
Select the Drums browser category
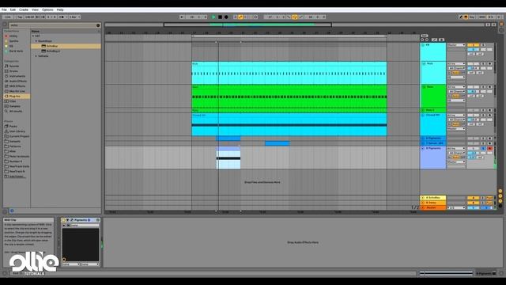(x=13, y=71)
